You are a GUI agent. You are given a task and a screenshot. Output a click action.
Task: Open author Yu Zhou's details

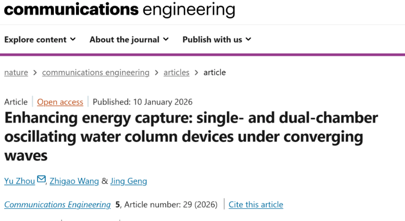pyautogui.click(x=20, y=180)
